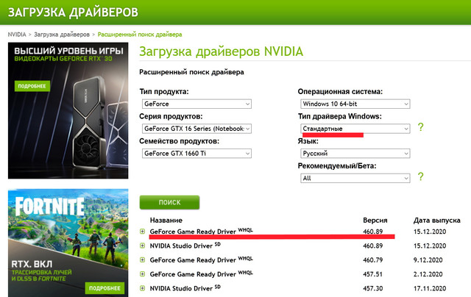Open the Язык Русский dropdown
The height and width of the screenshot is (297, 471).
click(355, 154)
